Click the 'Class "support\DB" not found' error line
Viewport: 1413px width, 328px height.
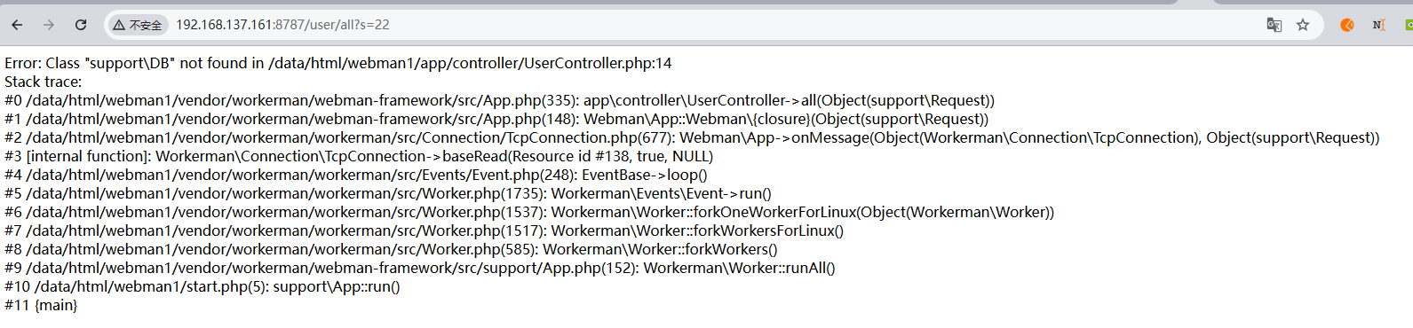(338, 63)
